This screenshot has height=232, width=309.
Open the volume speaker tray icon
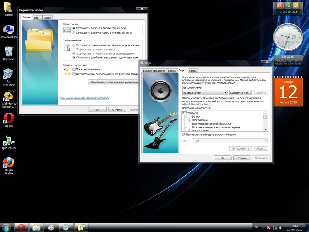[x=280, y=228]
